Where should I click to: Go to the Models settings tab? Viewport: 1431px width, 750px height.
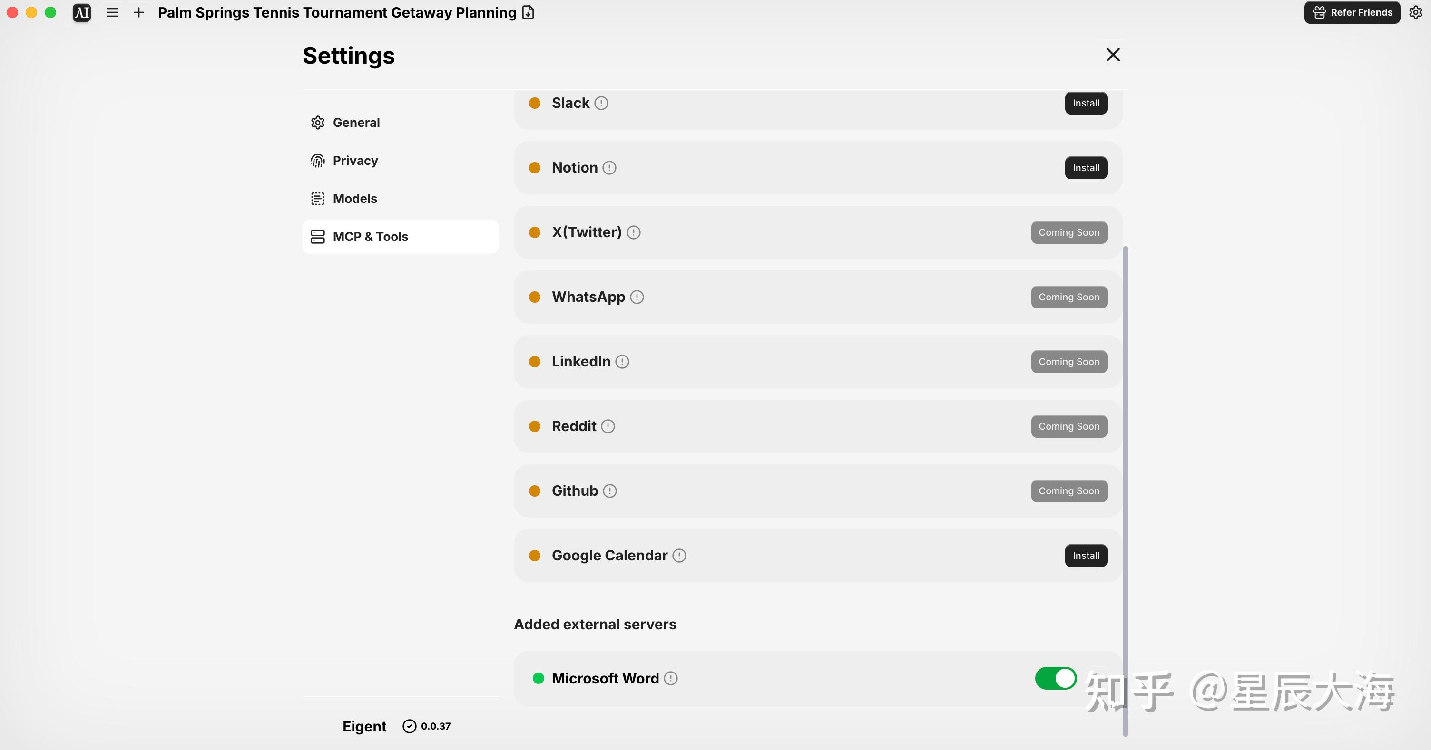[x=354, y=199]
